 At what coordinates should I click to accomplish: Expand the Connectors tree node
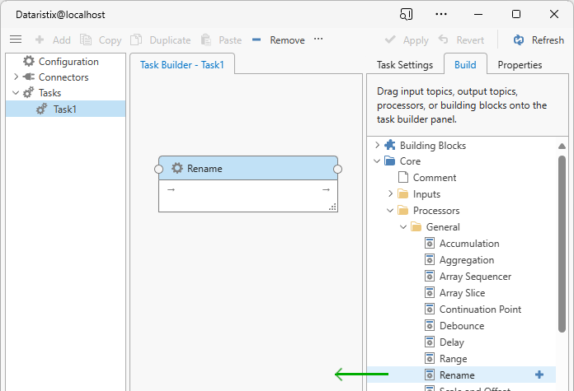(x=16, y=77)
